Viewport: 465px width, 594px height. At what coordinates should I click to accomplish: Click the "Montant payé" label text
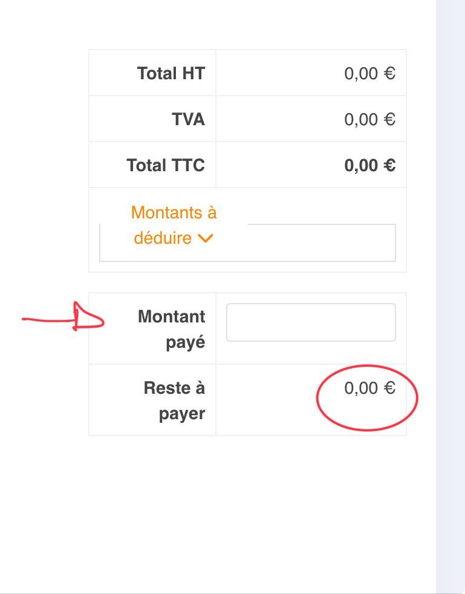(x=172, y=329)
